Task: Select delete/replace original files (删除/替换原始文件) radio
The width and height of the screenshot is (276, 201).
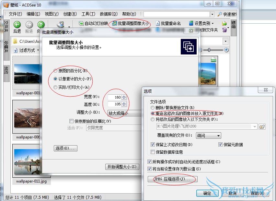Action: [153, 108]
